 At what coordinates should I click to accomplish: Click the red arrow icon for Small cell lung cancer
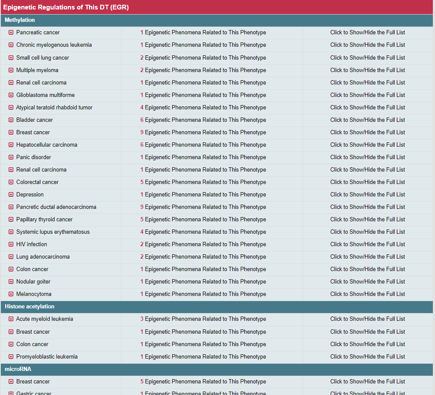(x=11, y=57)
